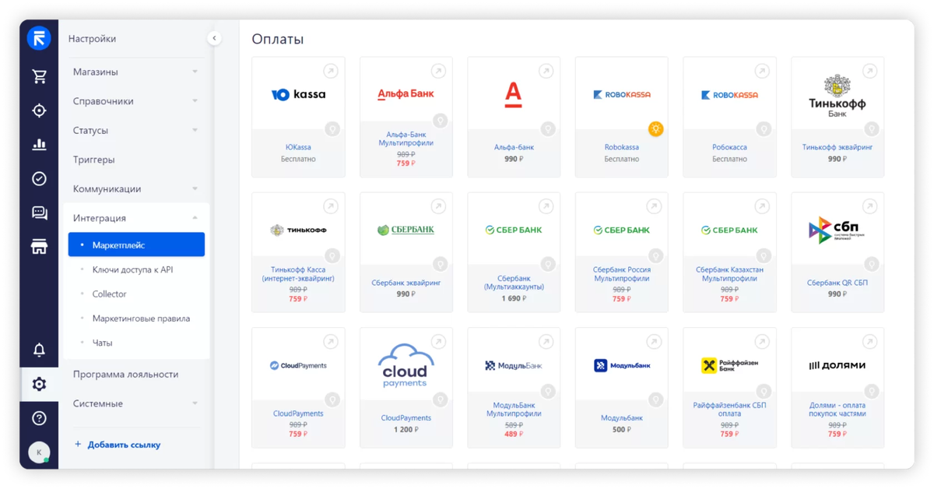This screenshot has height=489, width=934.
Task: Open Программа лояльности settings item
Action: [x=126, y=375]
